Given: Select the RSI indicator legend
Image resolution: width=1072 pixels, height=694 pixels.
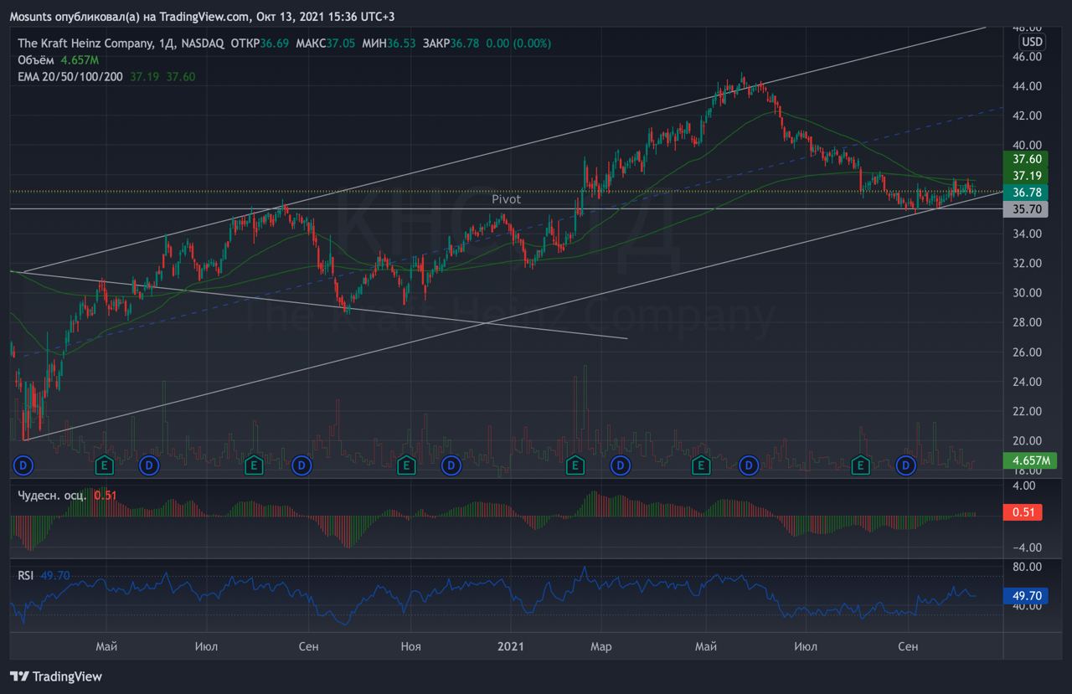Looking at the screenshot, I should pyautogui.click(x=27, y=575).
